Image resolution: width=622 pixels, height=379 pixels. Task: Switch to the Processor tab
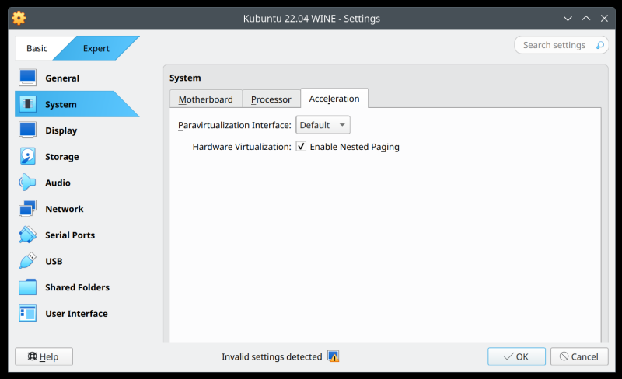271,99
